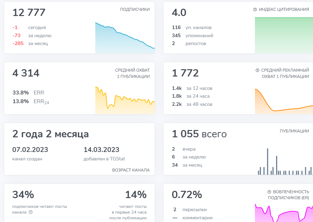Viewport: 313px width, 222px height.
Task: Click help icon beside СРЕДНИЙ РЕКЛАМНЫЙ ОХВАТ
Action: pyautogui.click(x=257, y=70)
